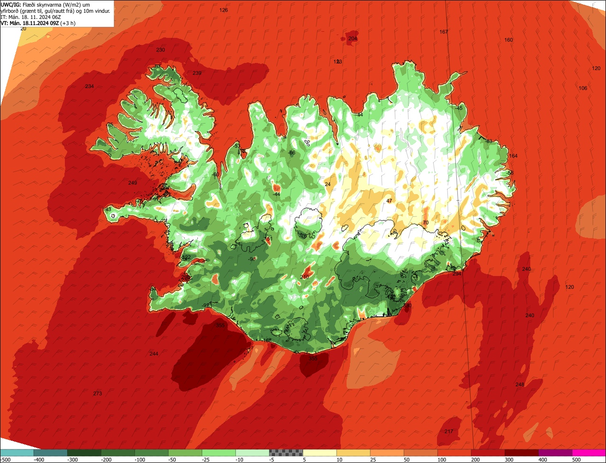Click the map value 160
This screenshot has width=606, height=463.
[508, 40]
